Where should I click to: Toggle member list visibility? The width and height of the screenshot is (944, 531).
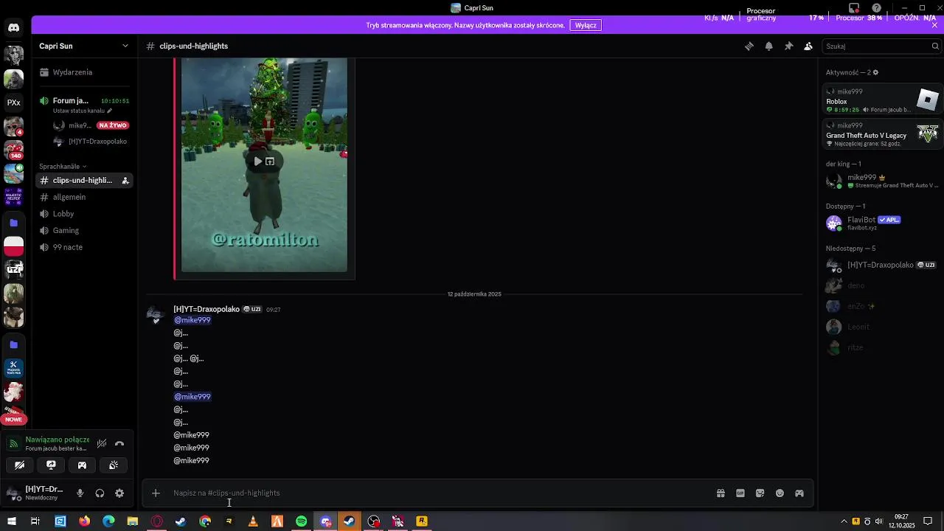click(808, 46)
